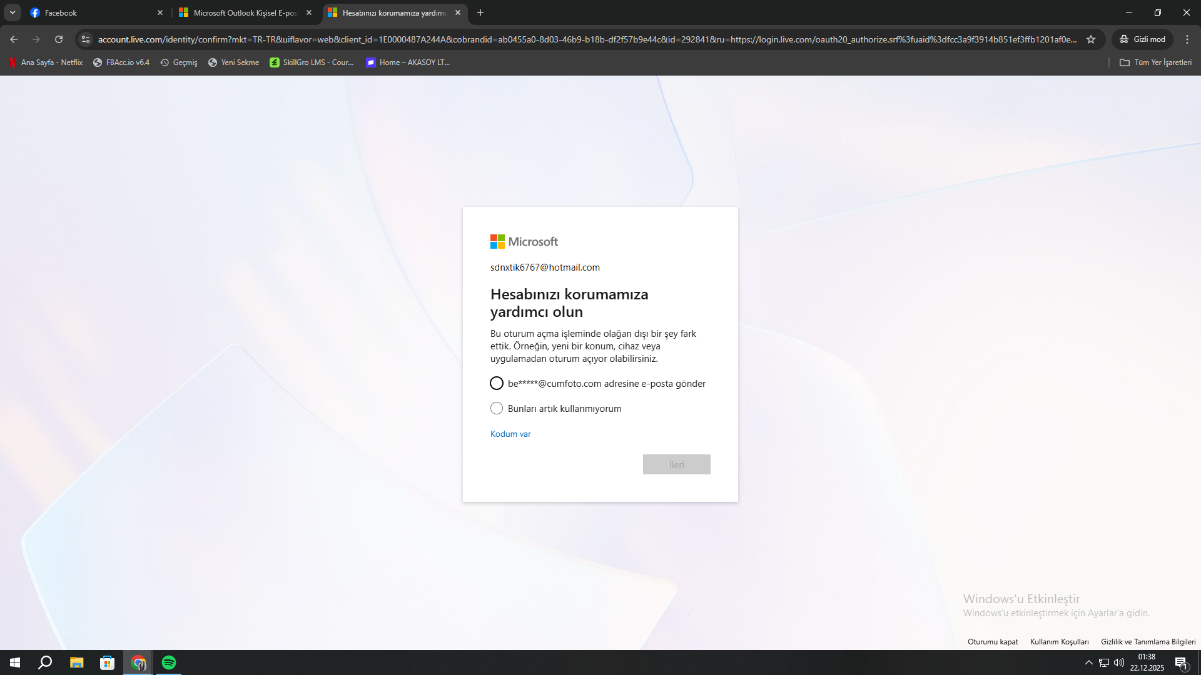Select the email to cumfoto.com radio option
1201x675 pixels.
click(497, 383)
